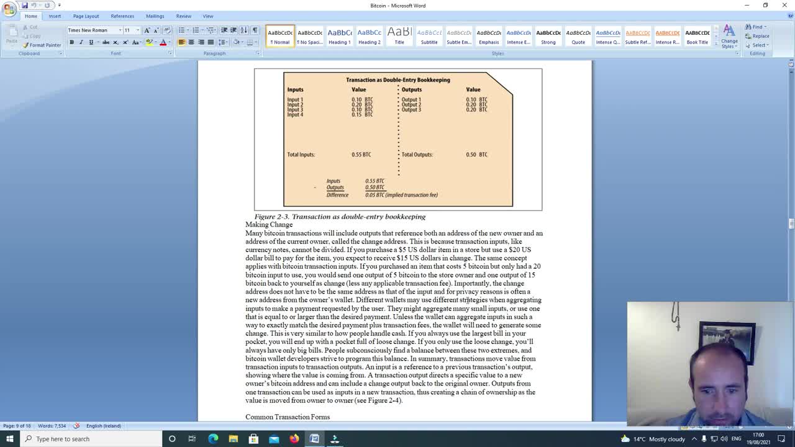Expand the Styles gallery
Screen dimensions: 795x447
(x=715, y=45)
